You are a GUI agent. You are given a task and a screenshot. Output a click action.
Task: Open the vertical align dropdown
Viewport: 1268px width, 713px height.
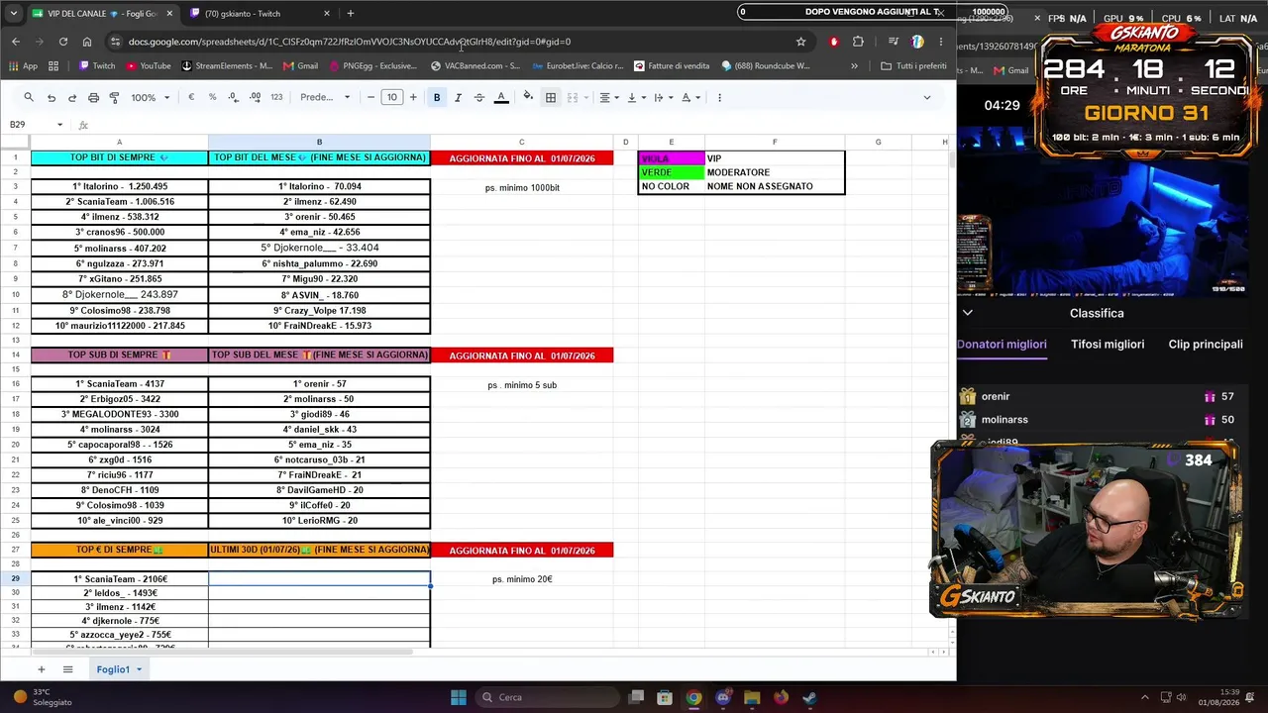(635, 97)
